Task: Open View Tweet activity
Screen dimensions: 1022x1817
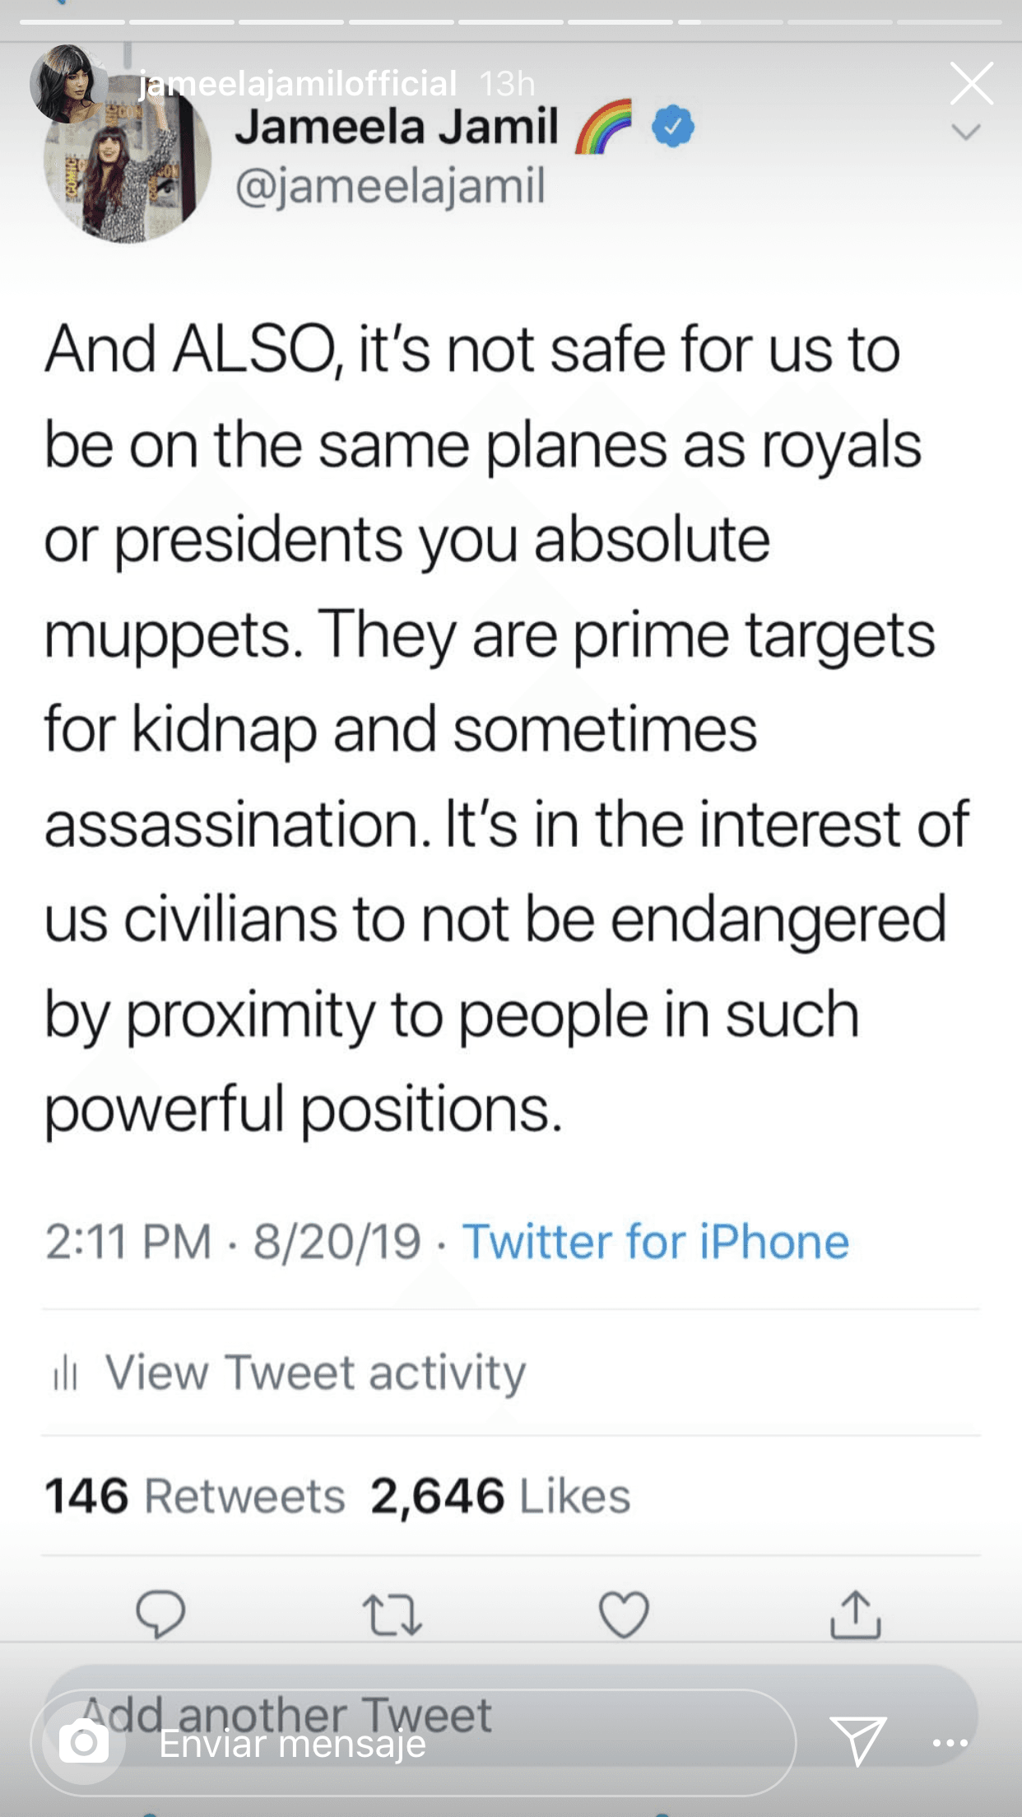Action: (315, 1373)
